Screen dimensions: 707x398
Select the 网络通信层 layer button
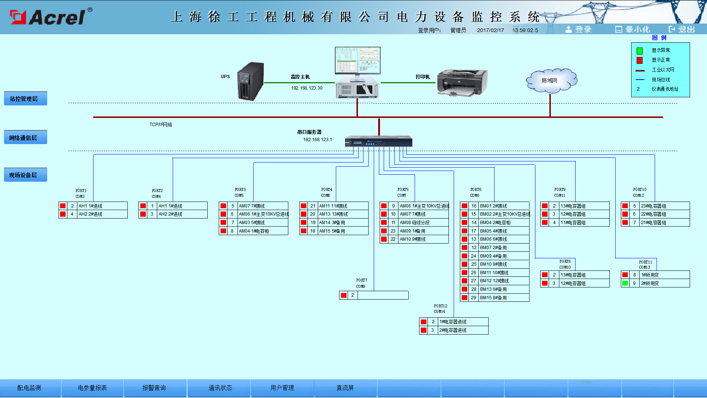click(25, 137)
